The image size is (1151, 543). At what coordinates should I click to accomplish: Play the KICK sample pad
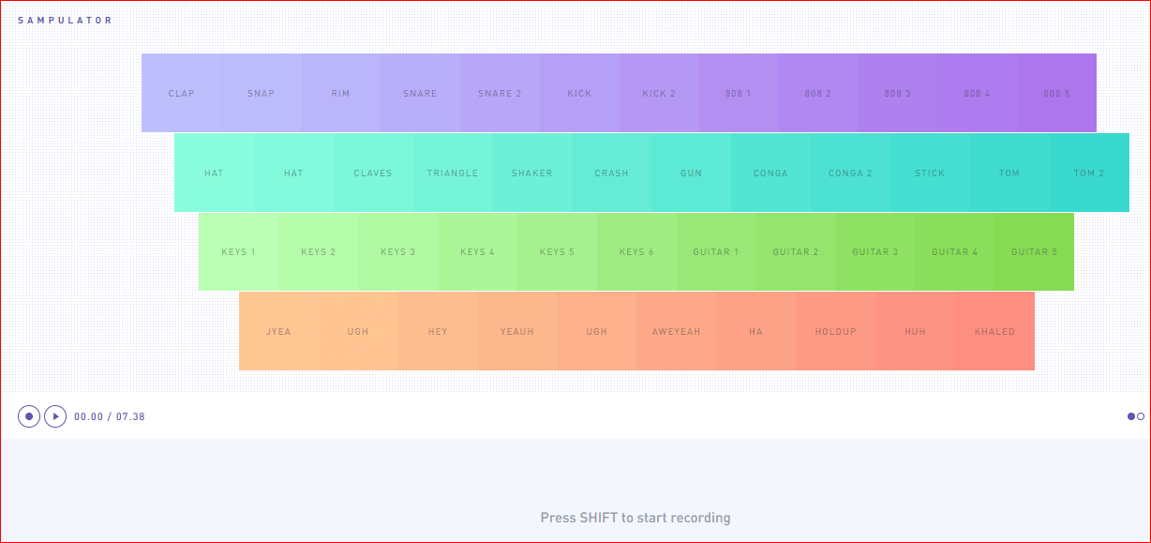point(579,93)
